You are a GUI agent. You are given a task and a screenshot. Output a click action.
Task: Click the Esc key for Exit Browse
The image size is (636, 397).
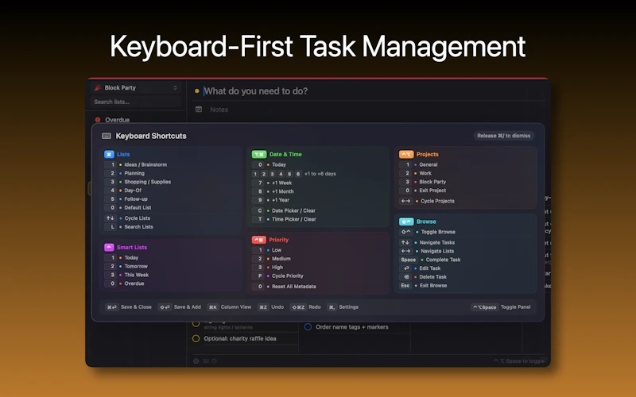pos(405,286)
